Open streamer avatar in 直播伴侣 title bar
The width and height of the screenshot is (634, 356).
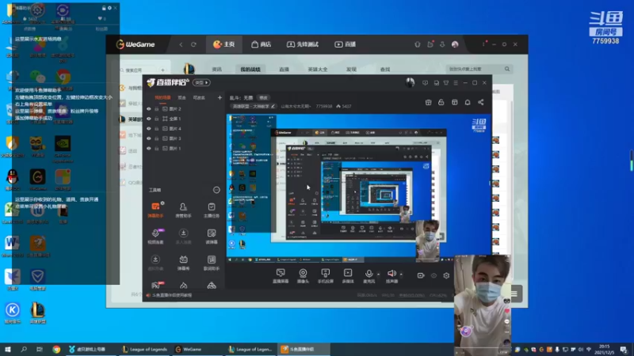(x=410, y=82)
